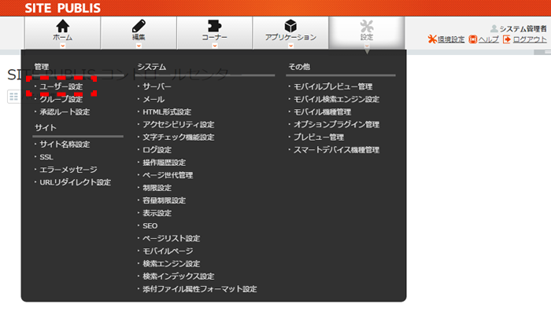Open SEO under システム
The image size is (551, 330).
tap(150, 225)
